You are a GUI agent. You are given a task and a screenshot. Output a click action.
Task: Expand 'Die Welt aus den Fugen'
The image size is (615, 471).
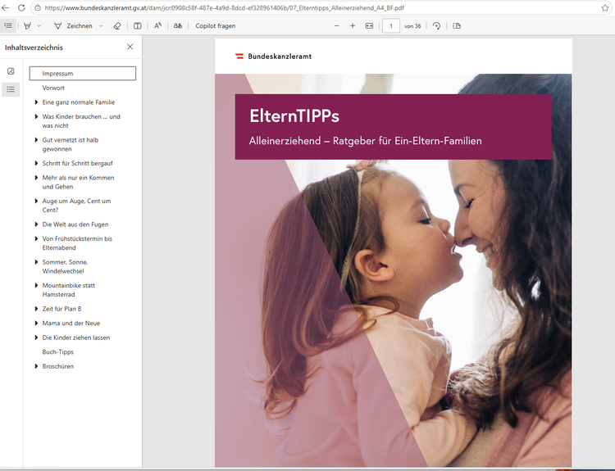[x=36, y=224]
